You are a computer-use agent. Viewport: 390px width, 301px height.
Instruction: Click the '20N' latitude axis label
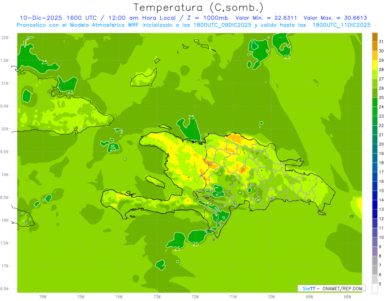[5, 129]
